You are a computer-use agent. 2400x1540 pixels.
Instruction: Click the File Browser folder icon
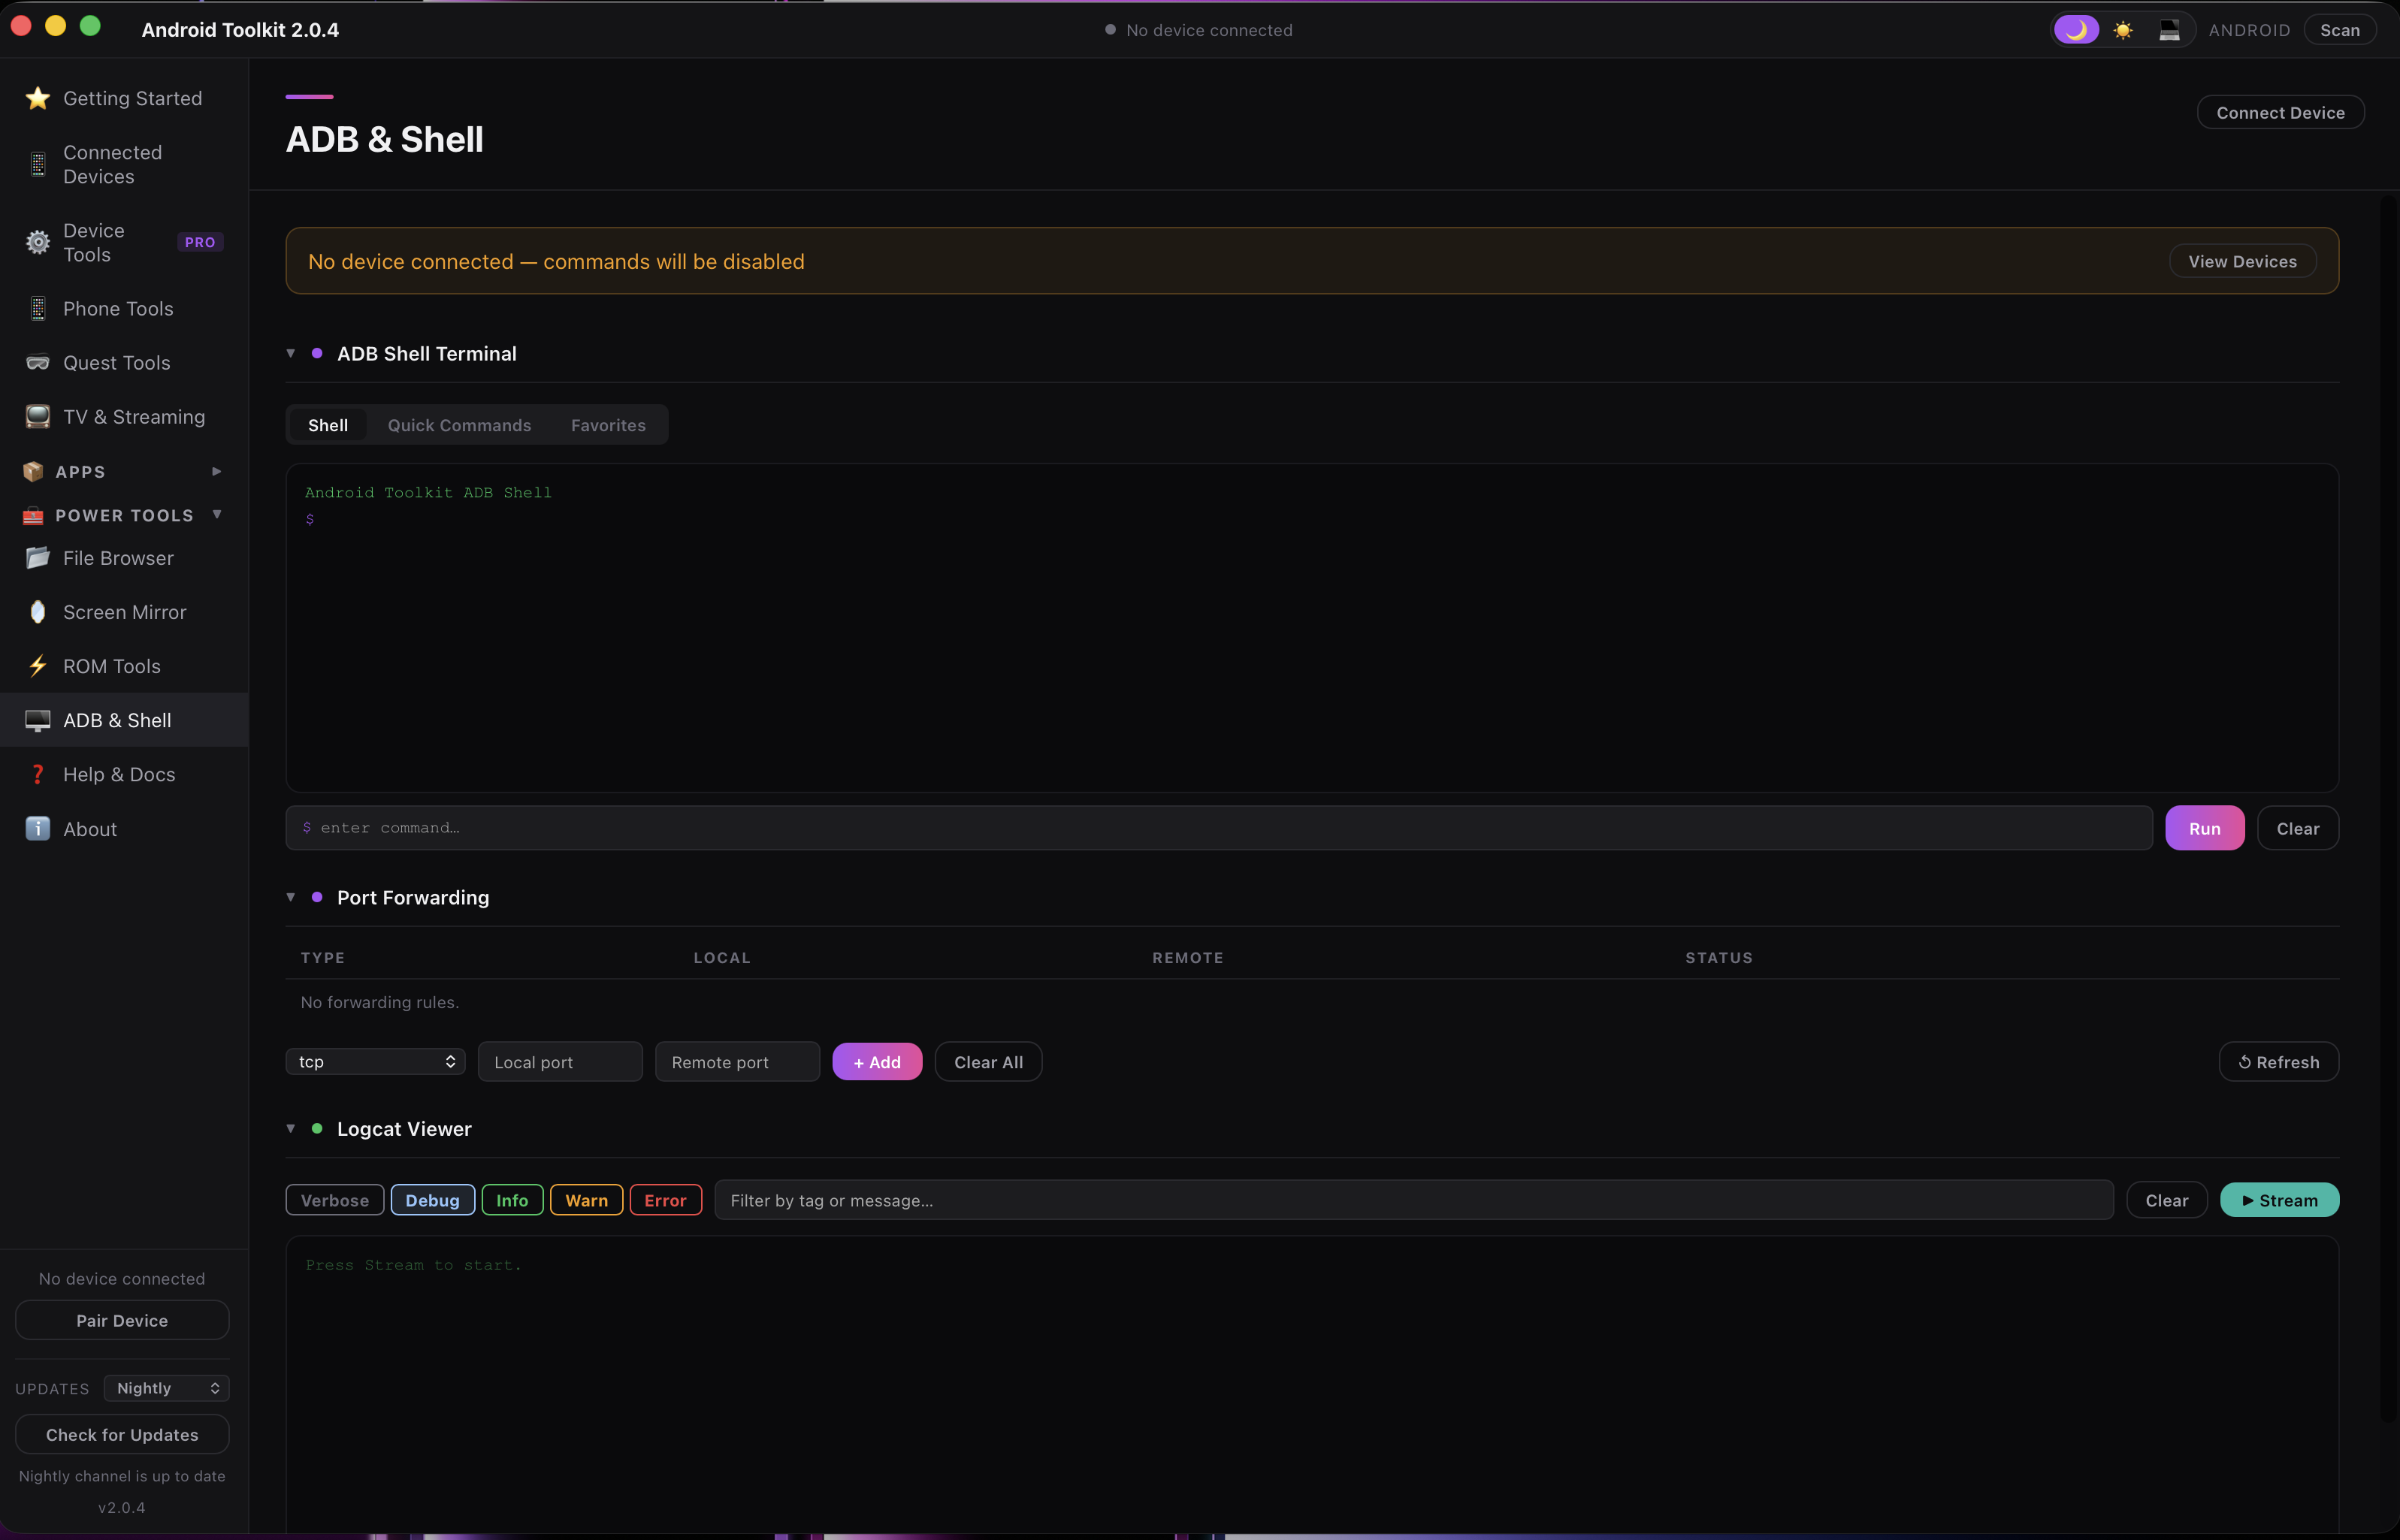coord(38,558)
